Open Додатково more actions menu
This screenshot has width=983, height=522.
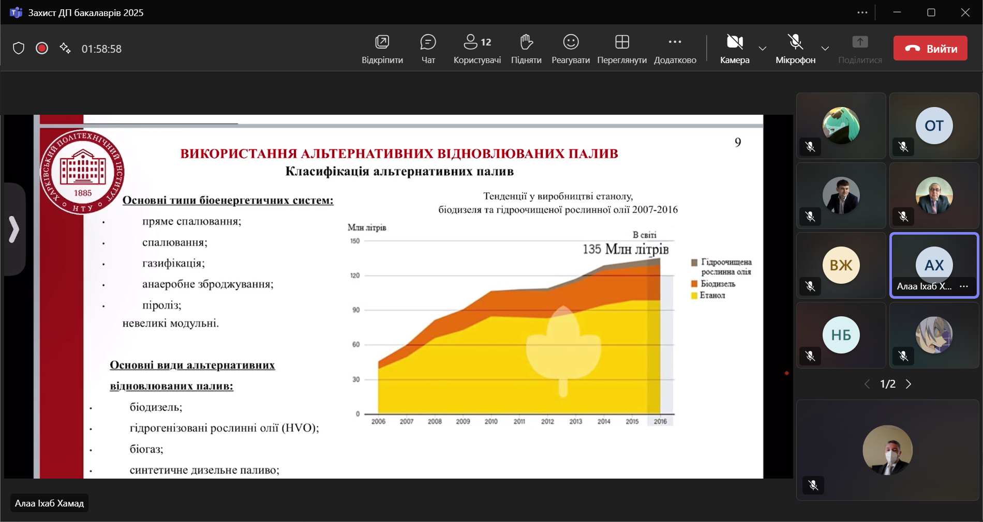pyautogui.click(x=675, y=49)
